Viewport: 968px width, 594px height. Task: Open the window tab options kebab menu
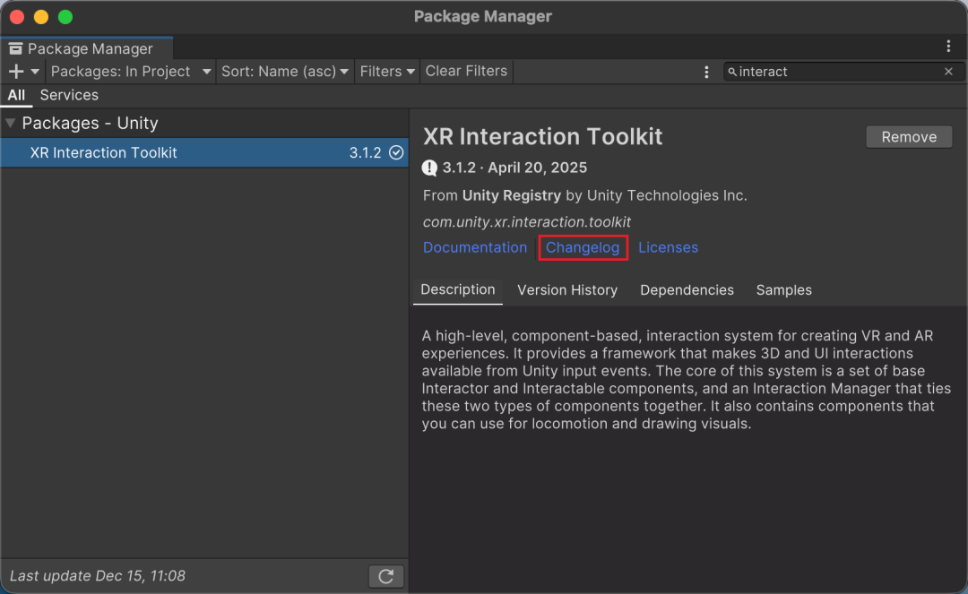click(948, 47)
